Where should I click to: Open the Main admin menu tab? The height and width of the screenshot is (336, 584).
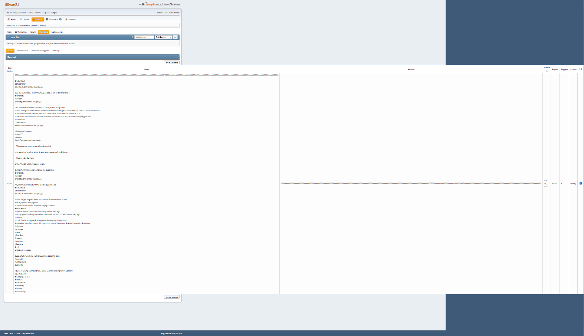click(x=10, y=32)
